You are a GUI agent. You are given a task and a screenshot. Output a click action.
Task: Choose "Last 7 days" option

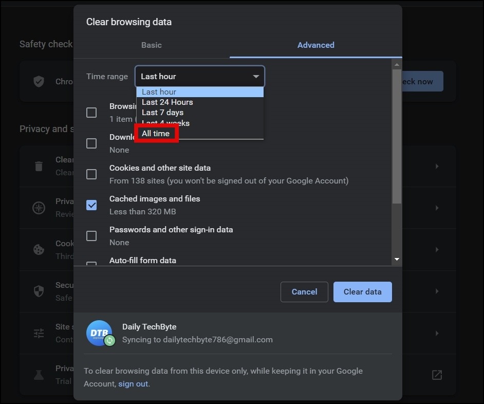(162, 112)
